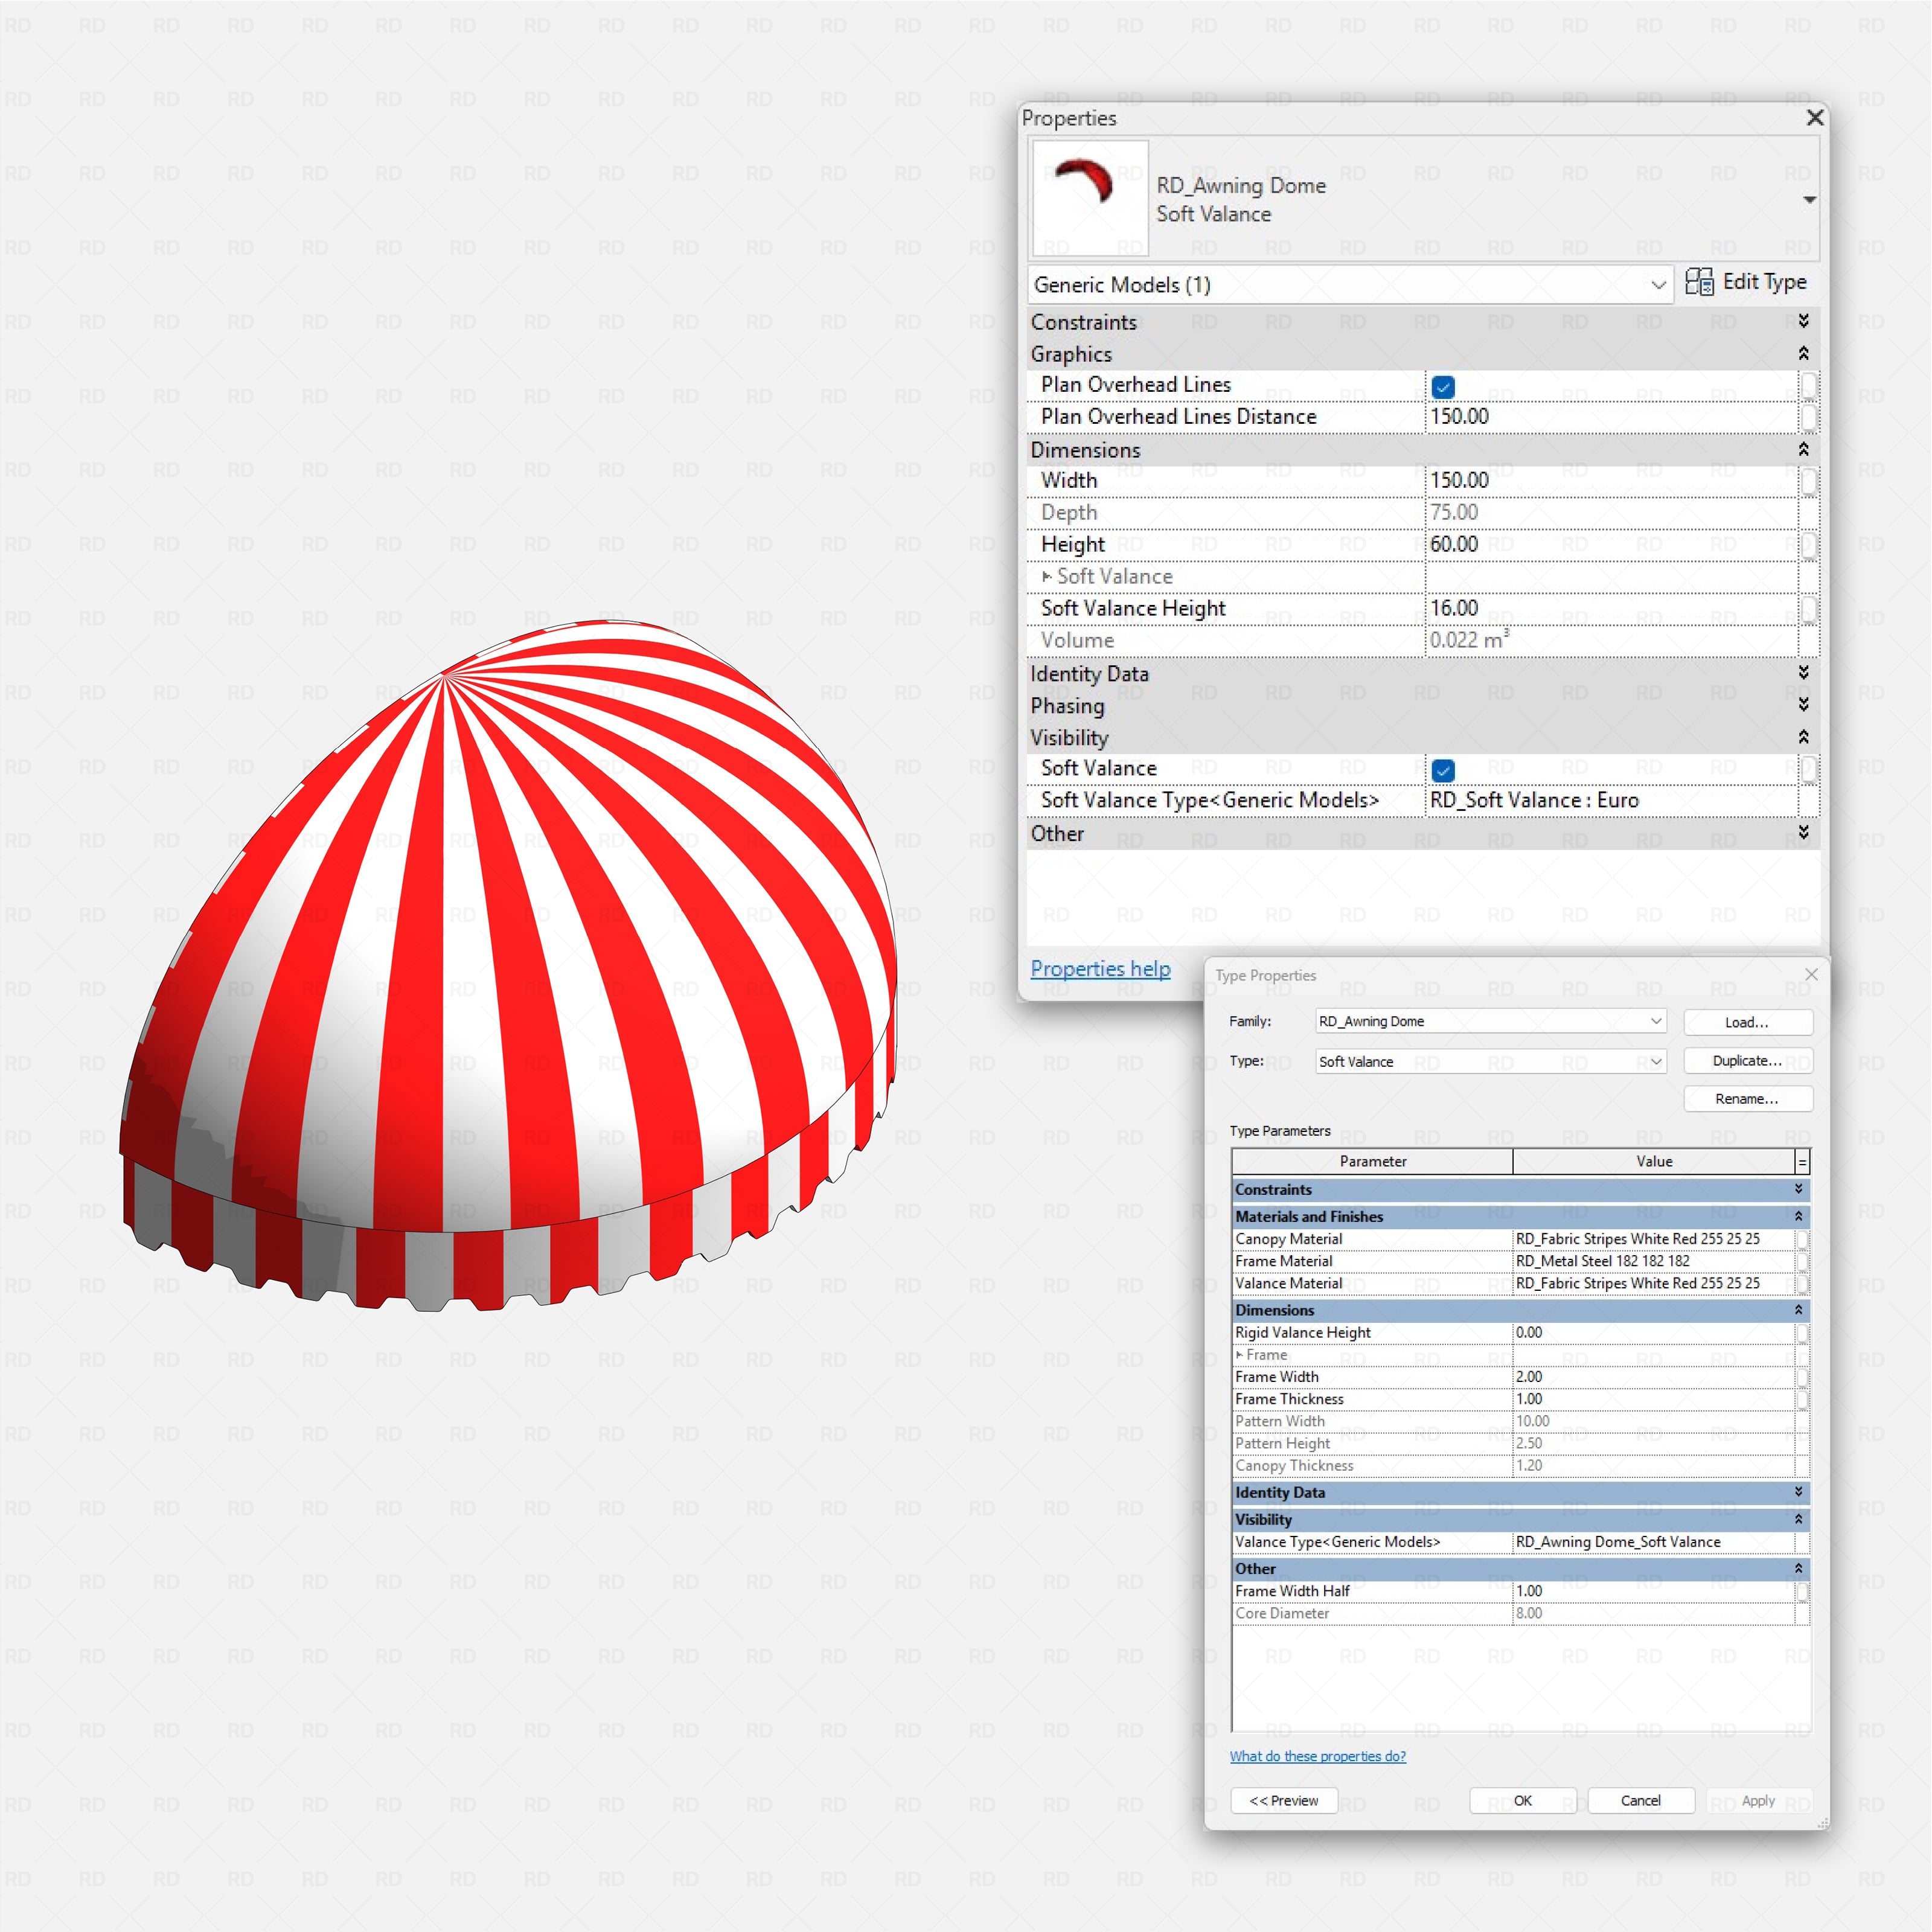The image size is (1932, 1932).
Task: Expand the Constraints group in Type Parameters
Action: tap(1798, 1189)
